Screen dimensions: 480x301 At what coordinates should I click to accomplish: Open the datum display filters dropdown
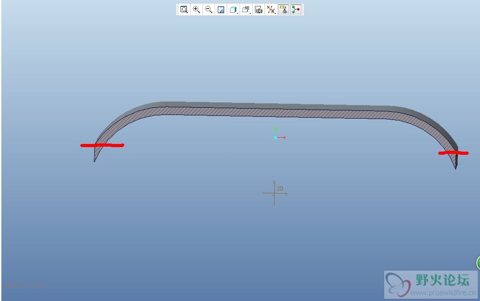[x=271, y=10]
